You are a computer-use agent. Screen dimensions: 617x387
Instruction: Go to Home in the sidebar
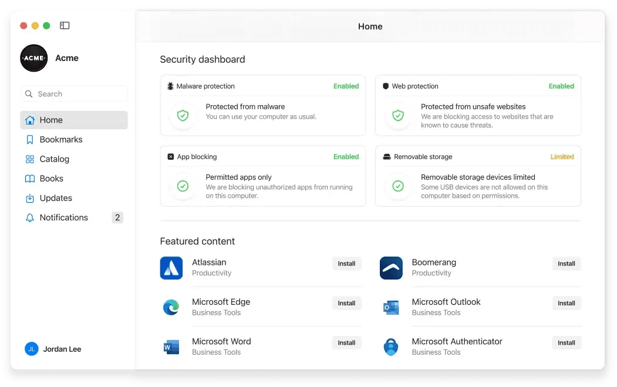[74, 120]
